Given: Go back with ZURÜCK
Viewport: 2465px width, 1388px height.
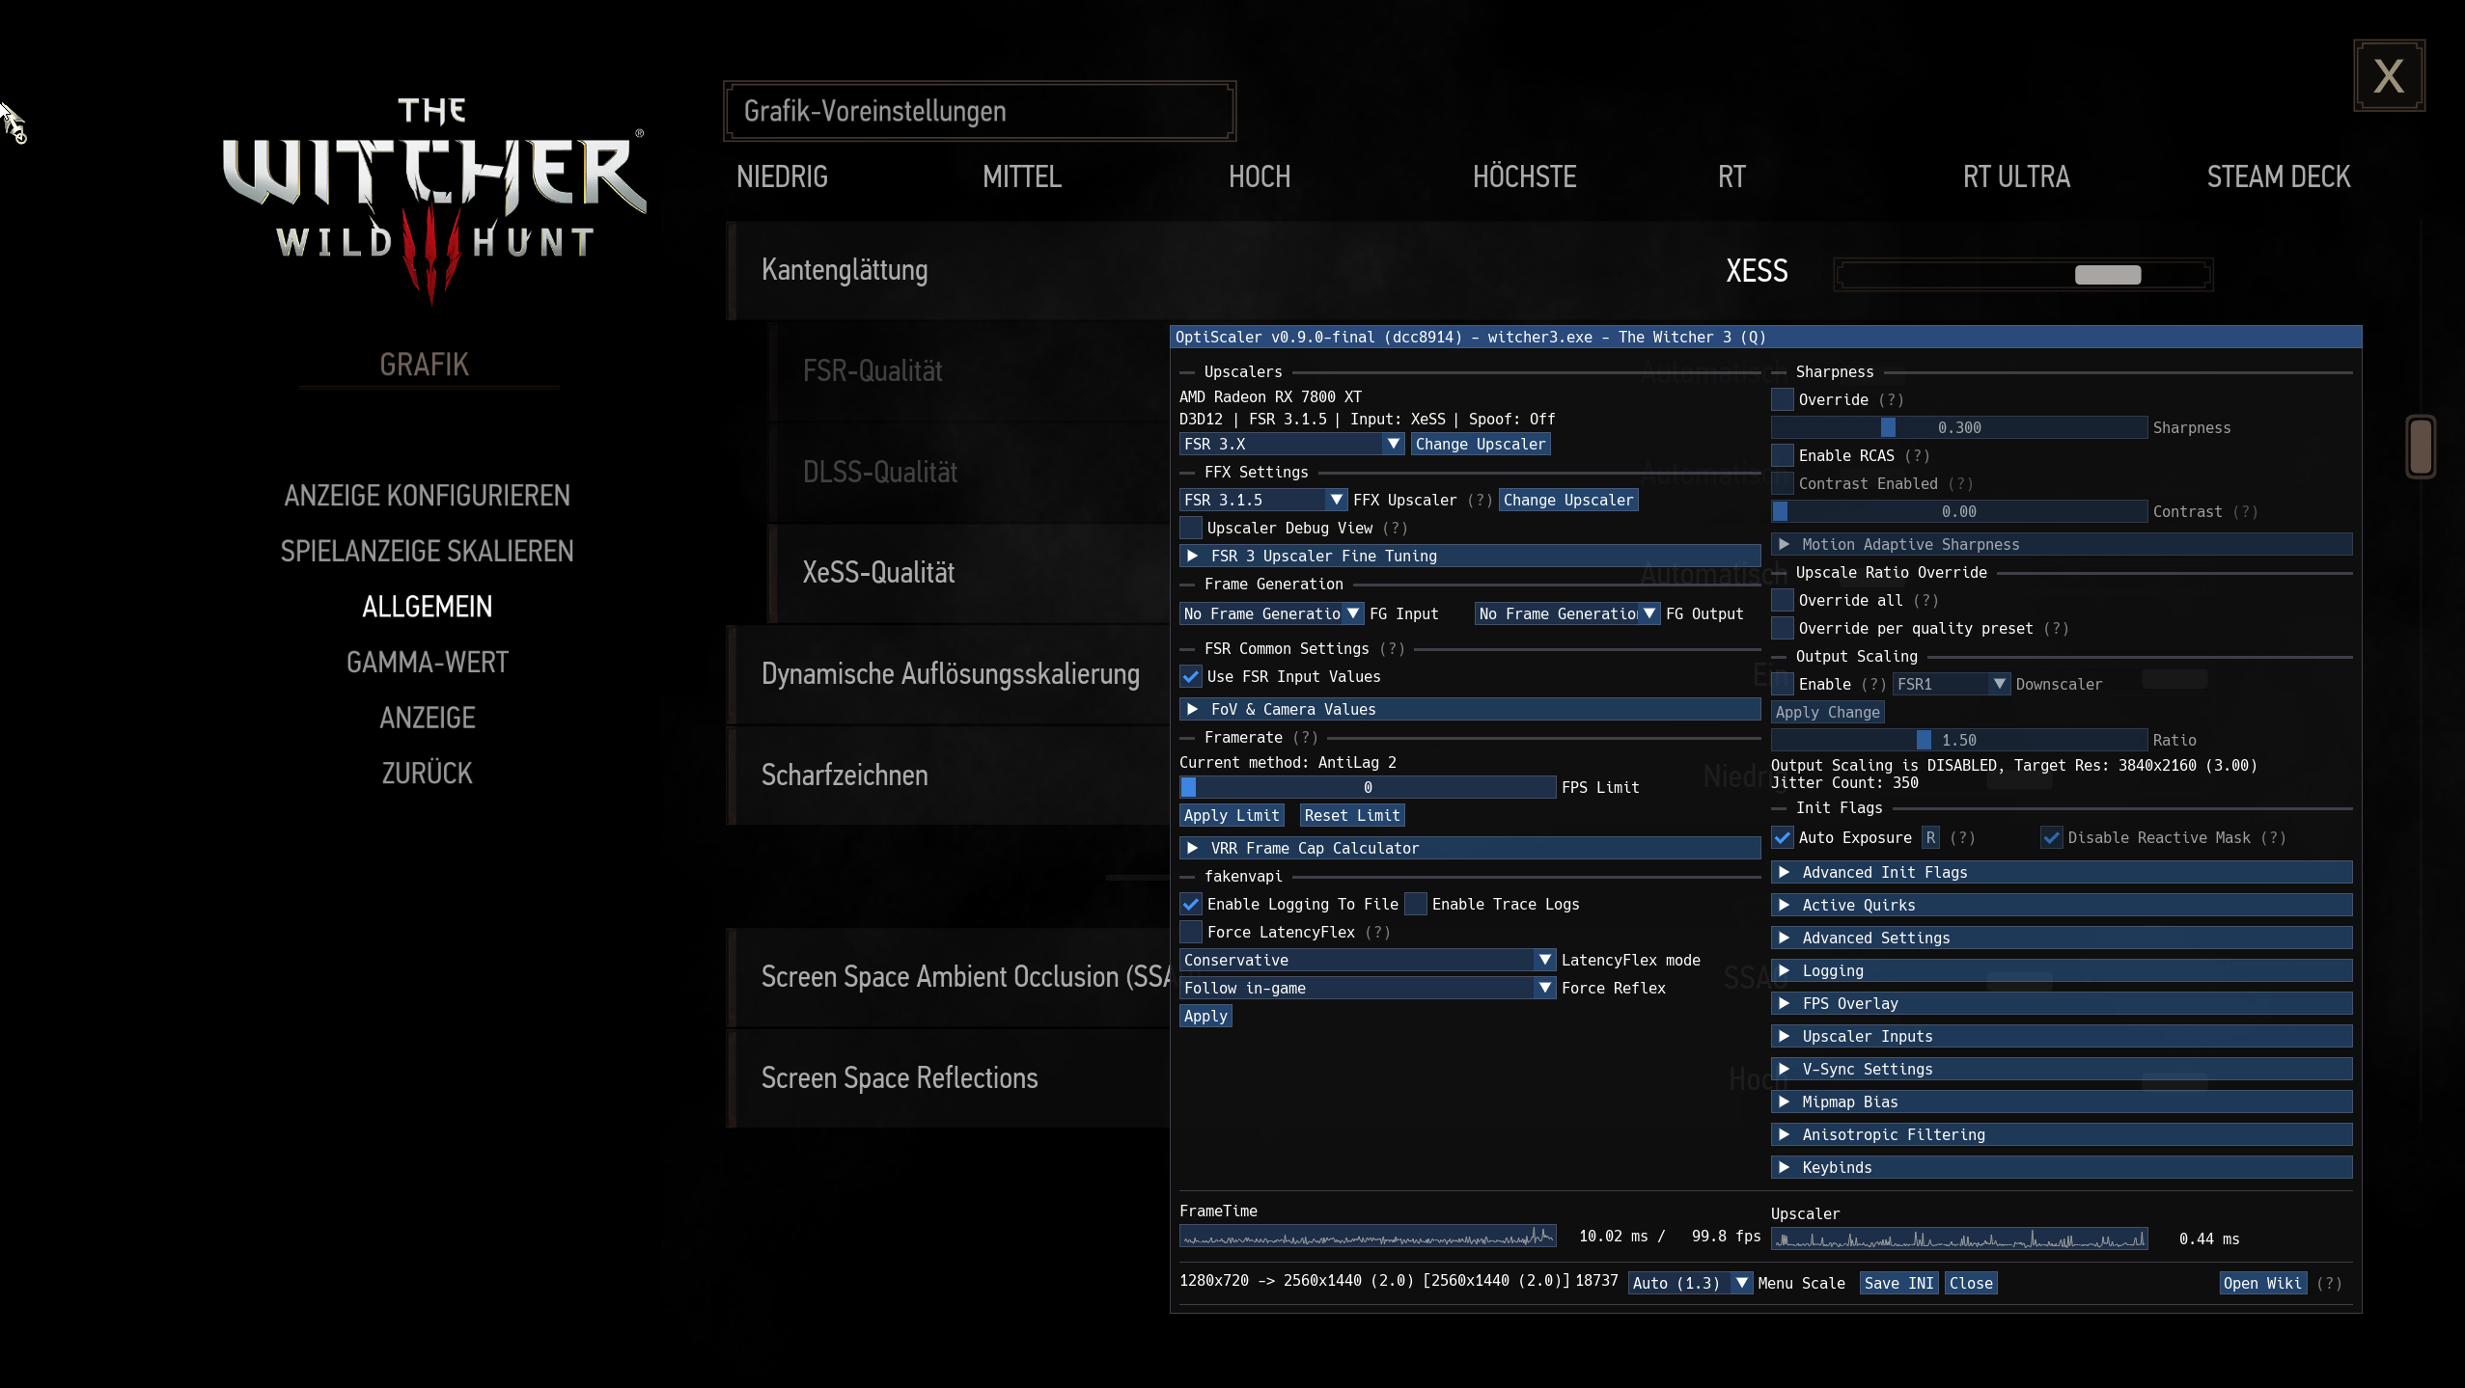Looking at the screenshot, I should tap(427, 773).
